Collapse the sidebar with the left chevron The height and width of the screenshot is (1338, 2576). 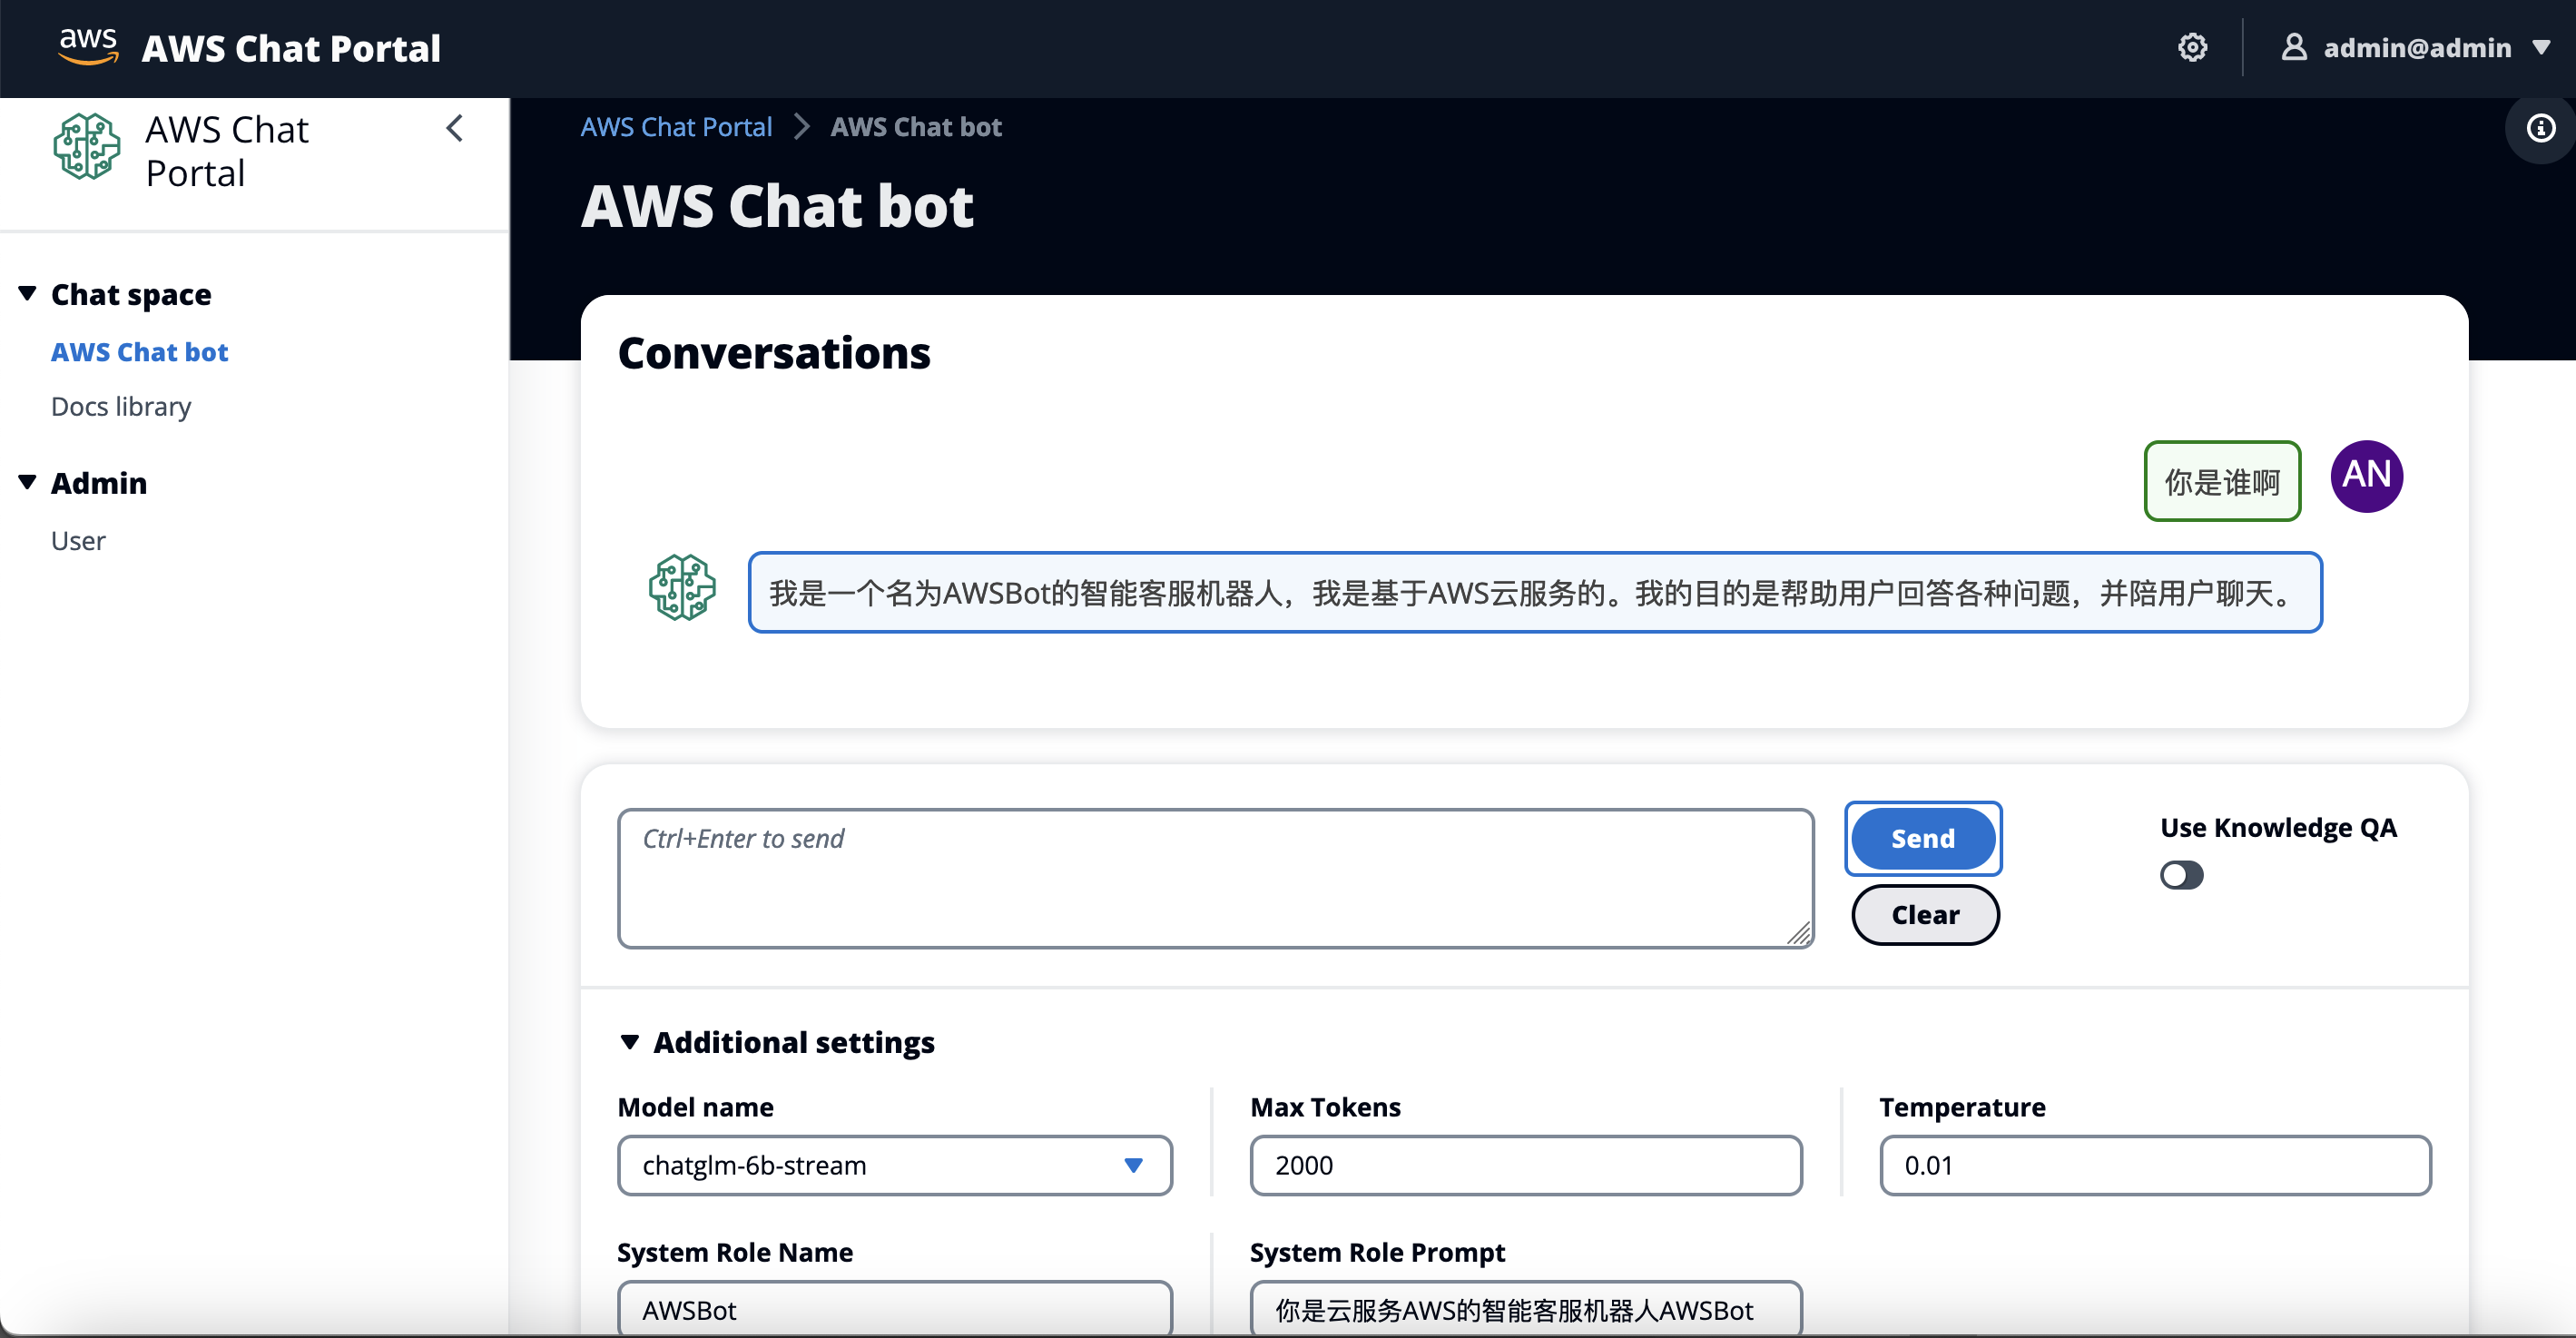[455, 128]
